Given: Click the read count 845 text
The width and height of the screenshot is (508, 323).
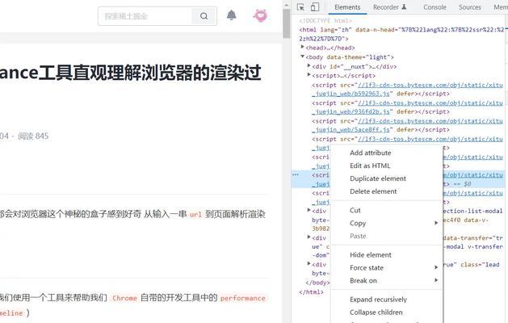Looking at the screenshot, I should [x=33, y=136].
